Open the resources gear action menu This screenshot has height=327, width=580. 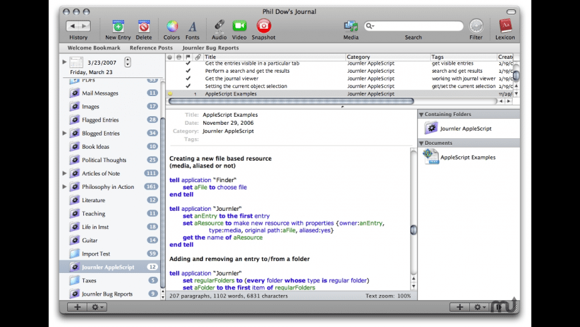coord(479,307)
